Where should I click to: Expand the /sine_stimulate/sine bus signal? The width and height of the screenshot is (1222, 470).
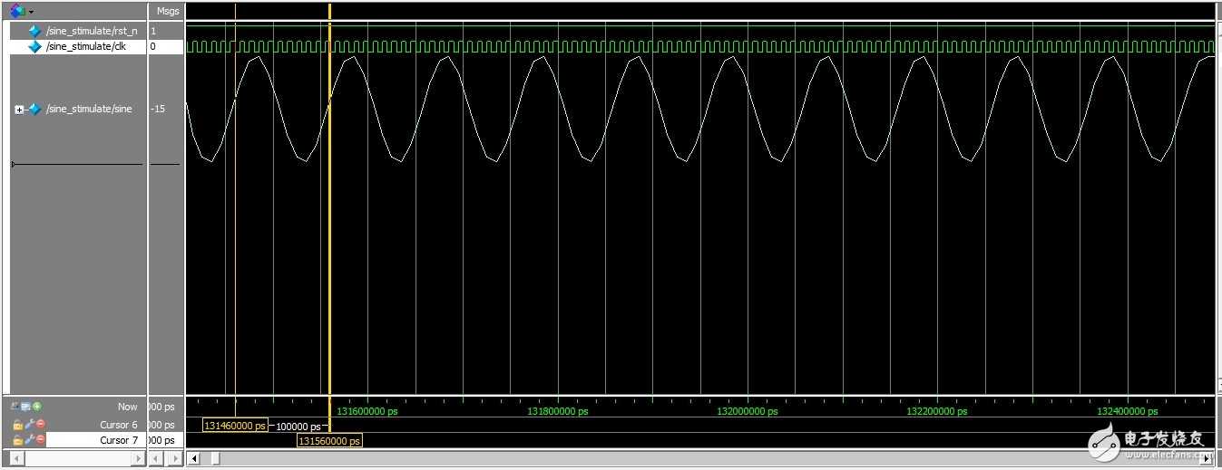coord(19,110)
